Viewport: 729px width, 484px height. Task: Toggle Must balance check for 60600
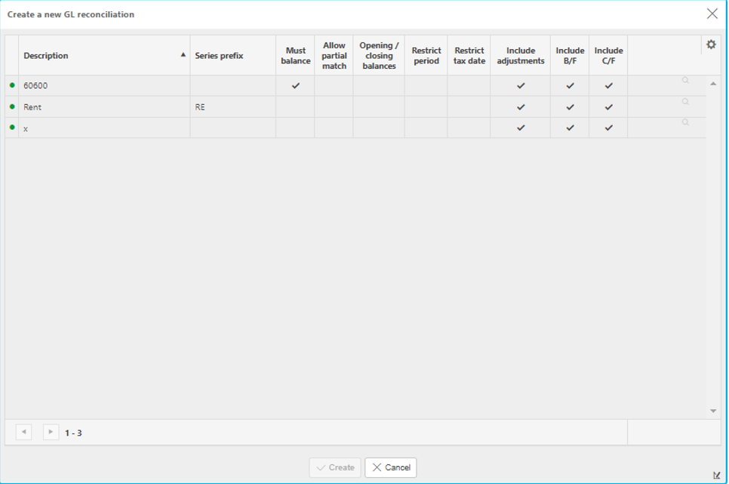pyautogui.click(x=296, y=85)
